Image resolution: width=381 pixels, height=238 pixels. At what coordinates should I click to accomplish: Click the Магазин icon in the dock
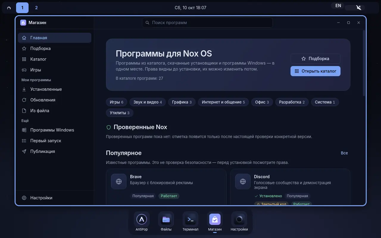pos(215,220)
